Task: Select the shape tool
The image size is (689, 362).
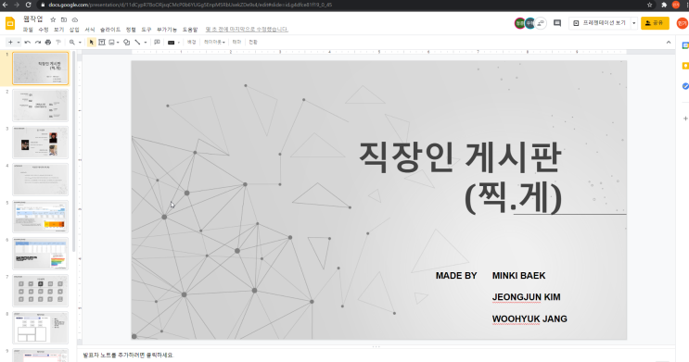Action: (x=126, y=42)
